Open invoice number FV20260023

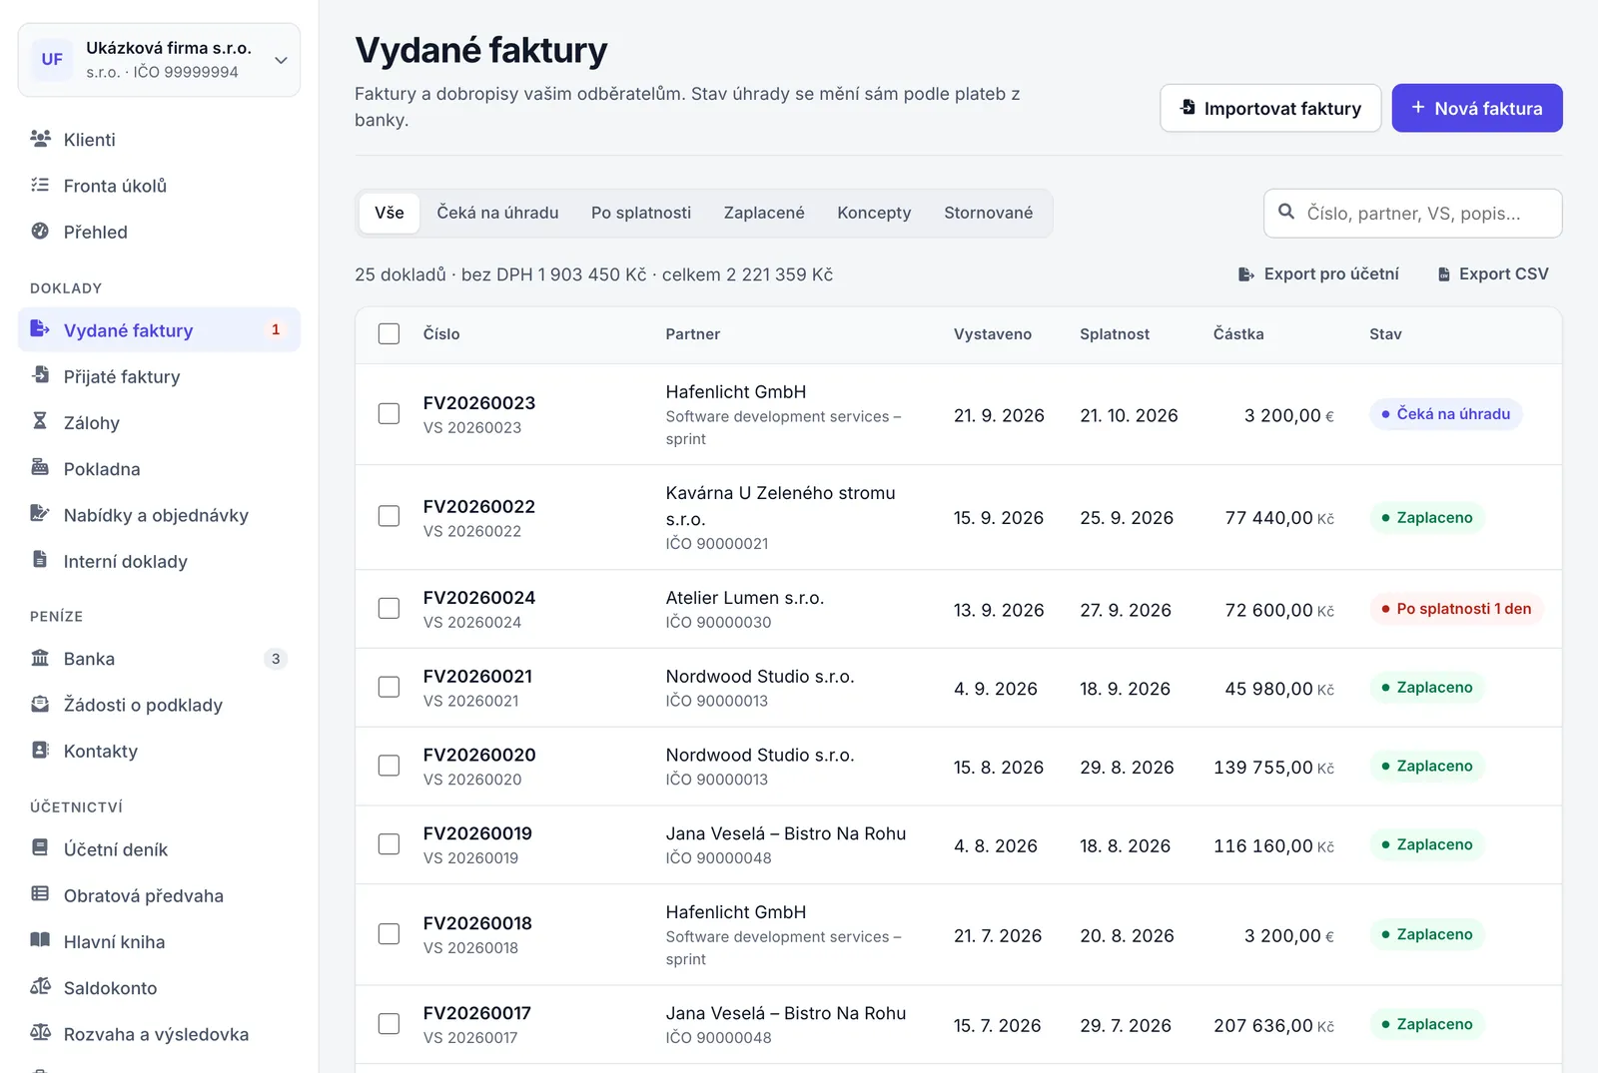tap(479, 403)
